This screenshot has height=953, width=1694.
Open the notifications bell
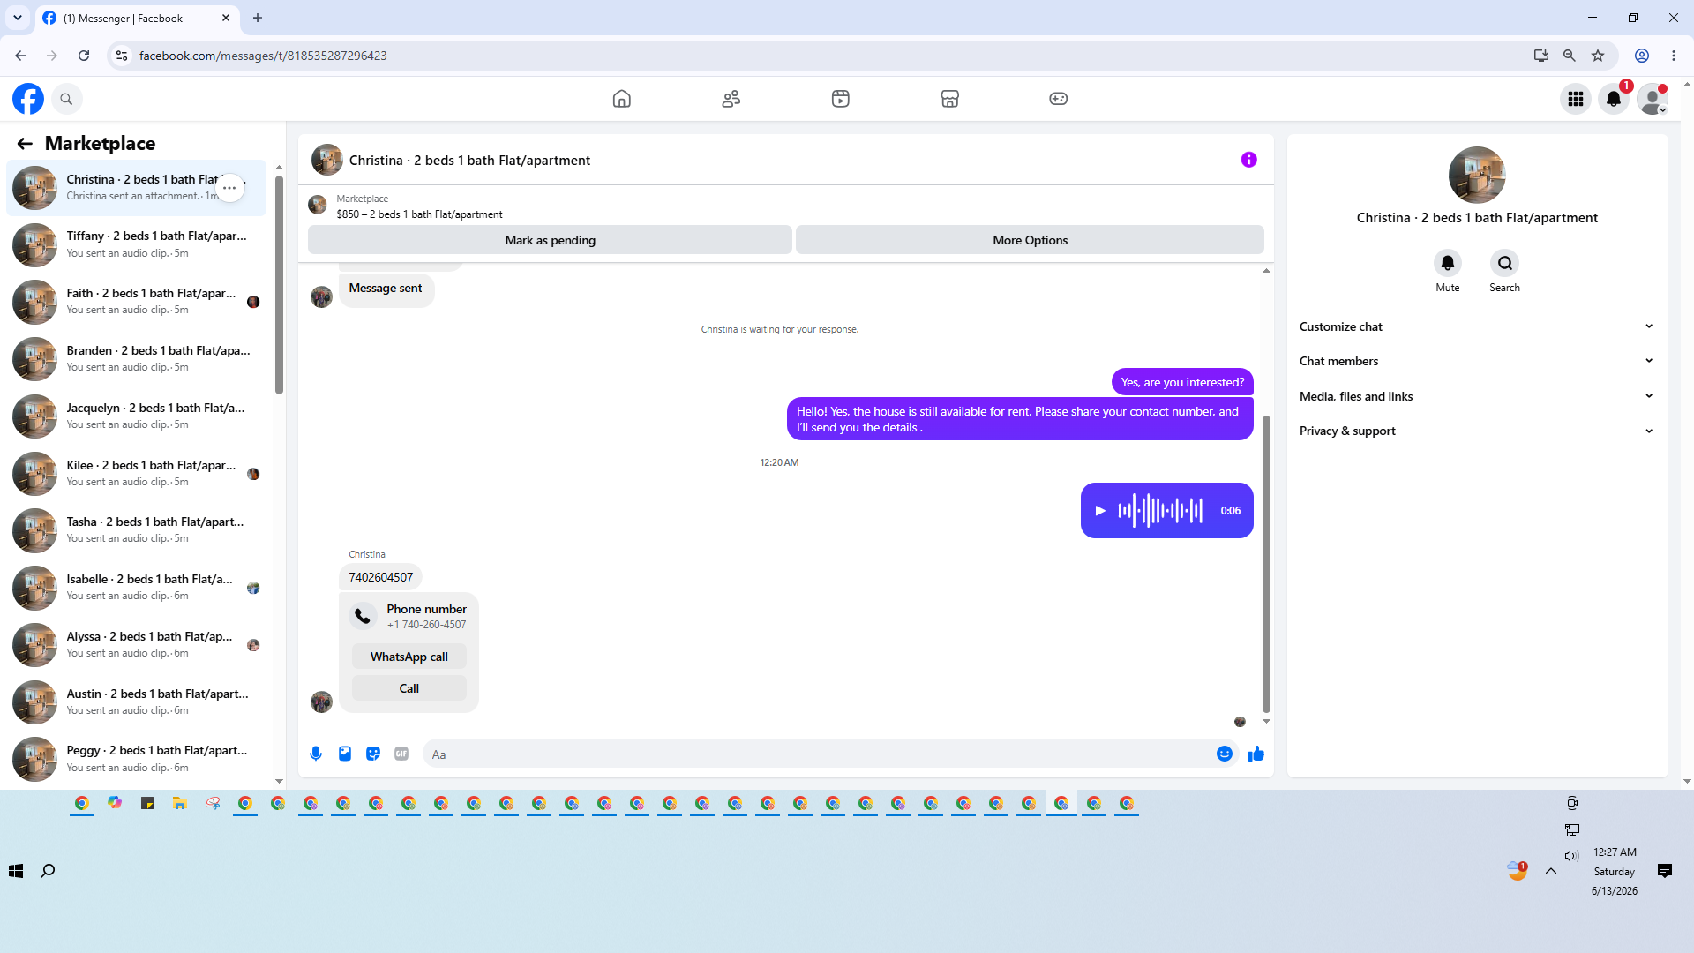tap(1614, 99)
